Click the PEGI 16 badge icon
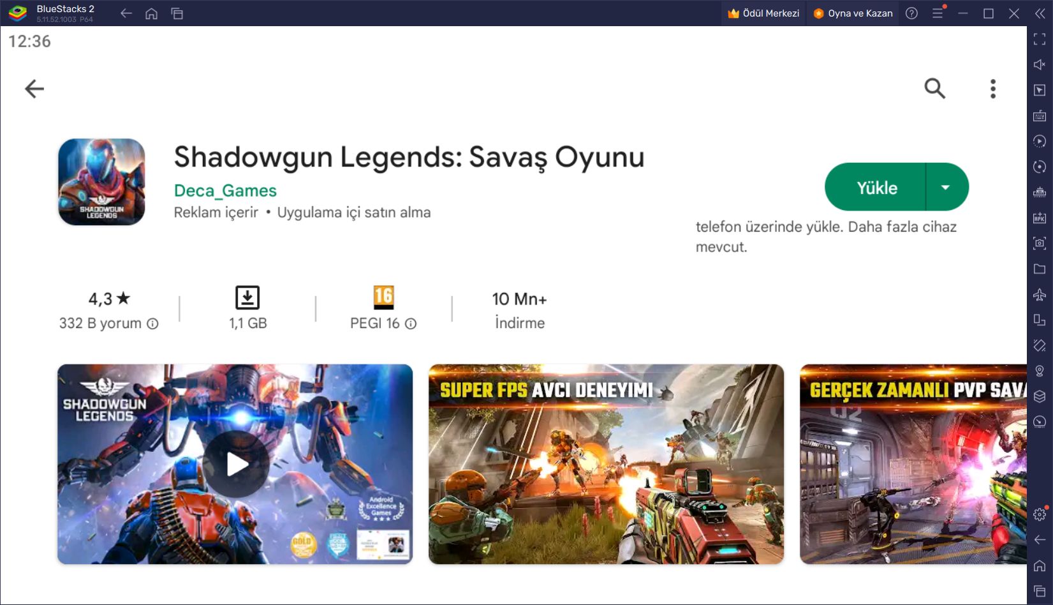The width and height of the screenshot is (1053, 605). (x=383, y=297)
